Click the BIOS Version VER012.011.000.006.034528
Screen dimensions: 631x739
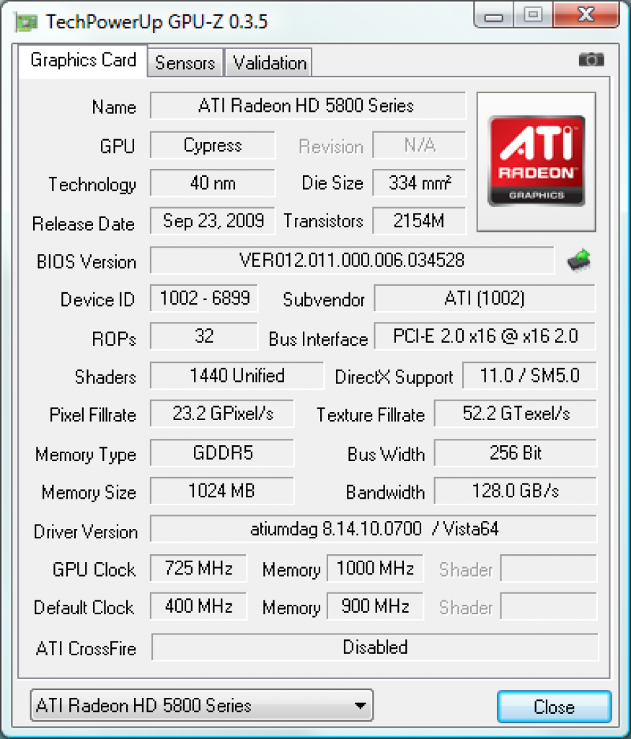coord(352,260)
